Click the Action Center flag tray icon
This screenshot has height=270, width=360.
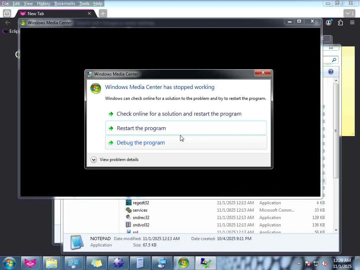(308, 264)
